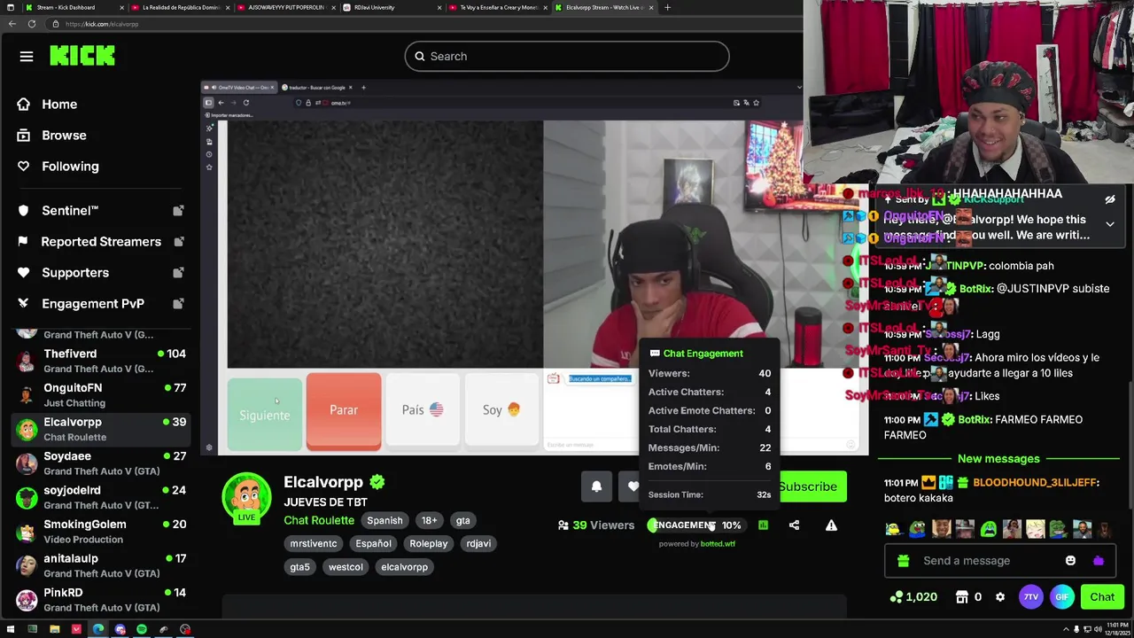Screen dimensions: 1134x638
Task: Open File Explorer from taskbar
Action: tap(54, 630)
